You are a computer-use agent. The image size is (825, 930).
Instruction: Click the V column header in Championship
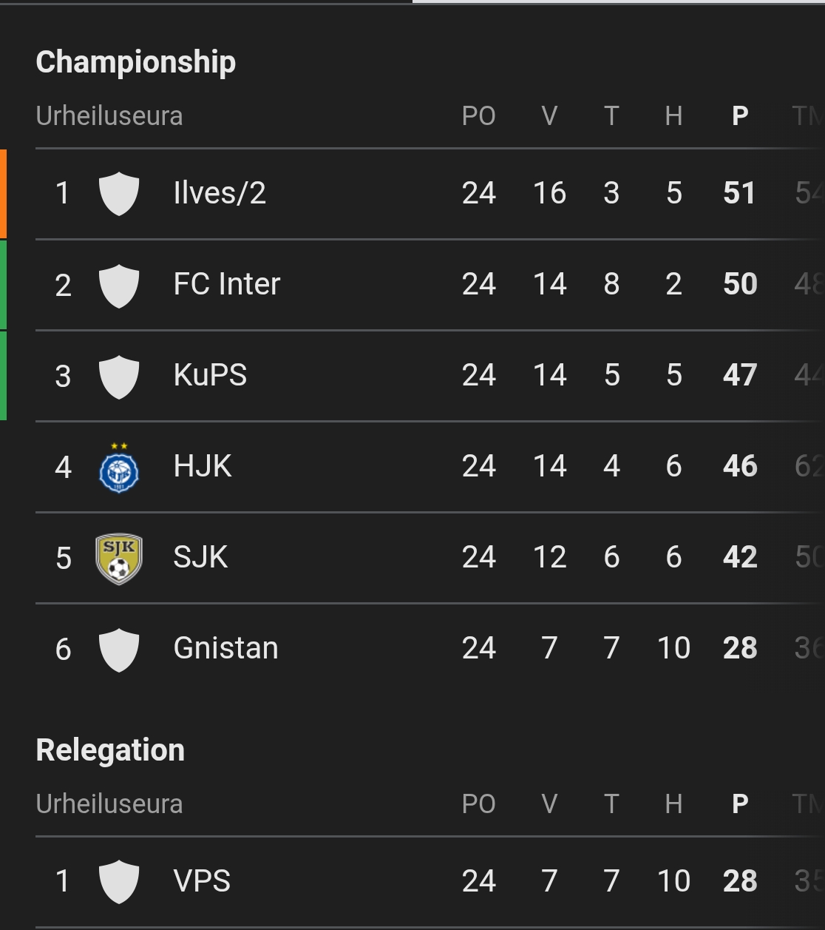pyautogui.click(x=549, y=116)
